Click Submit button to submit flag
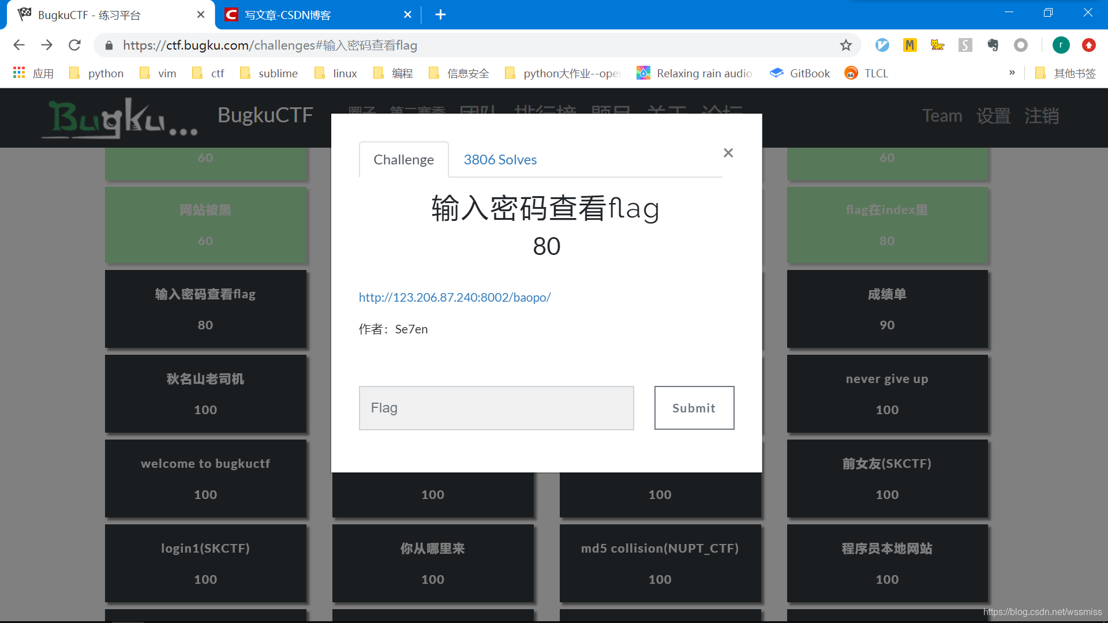 [x=693, y=408]
